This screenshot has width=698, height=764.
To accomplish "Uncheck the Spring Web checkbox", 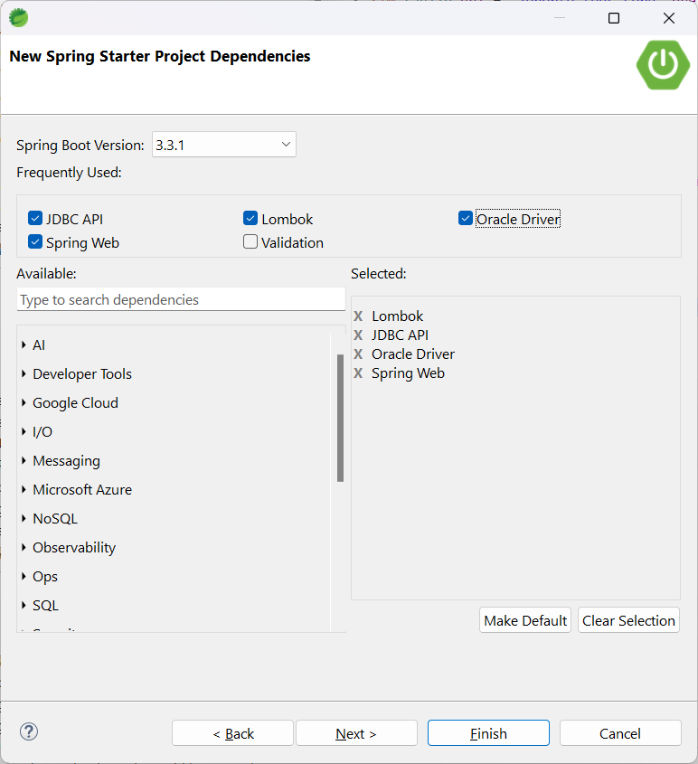I will 35,241.
